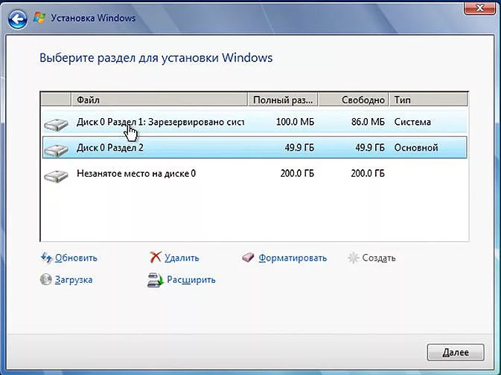
Task: Click the drive-with-arrow icon beside Расширить
Action: tap(156, 280)
